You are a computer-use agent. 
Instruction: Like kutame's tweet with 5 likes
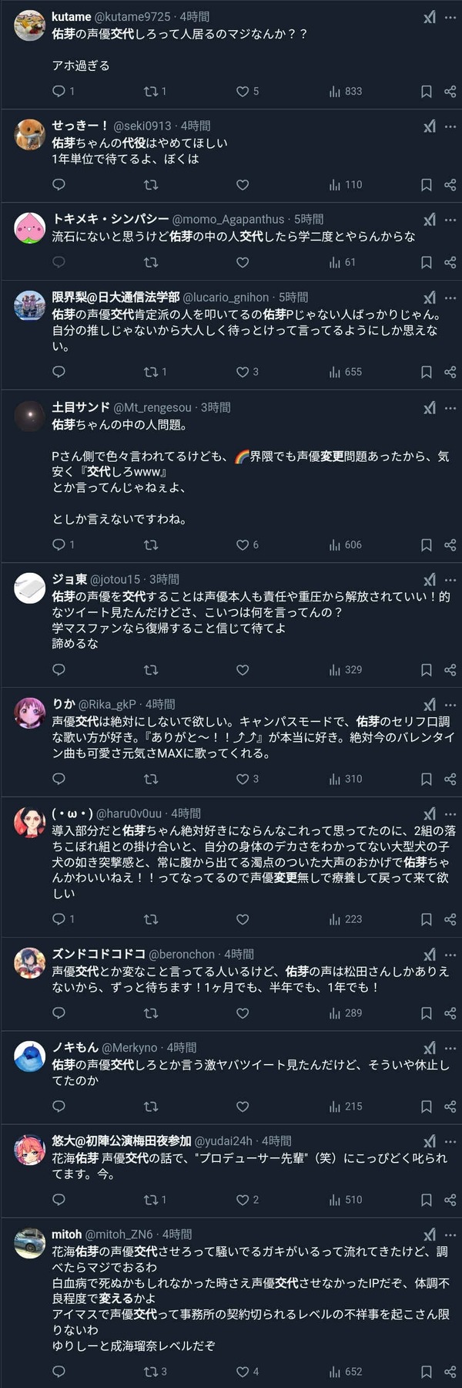point(247,91)
